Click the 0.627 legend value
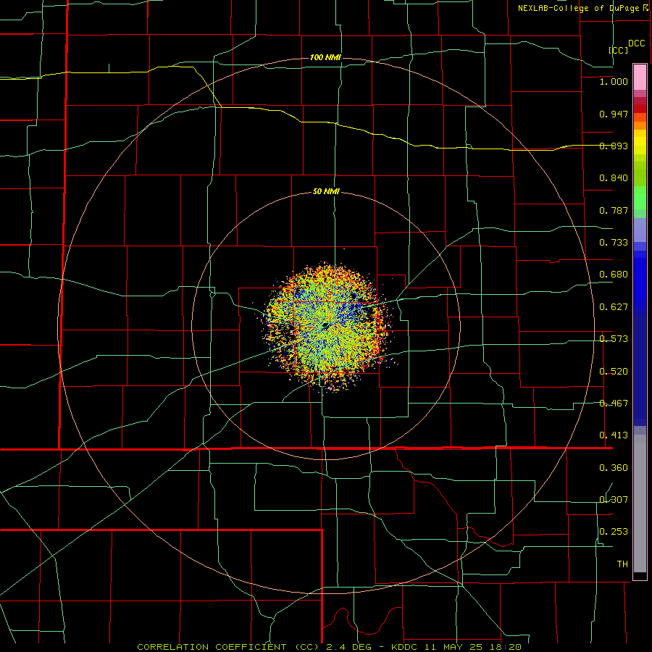 tap(614, 307)
